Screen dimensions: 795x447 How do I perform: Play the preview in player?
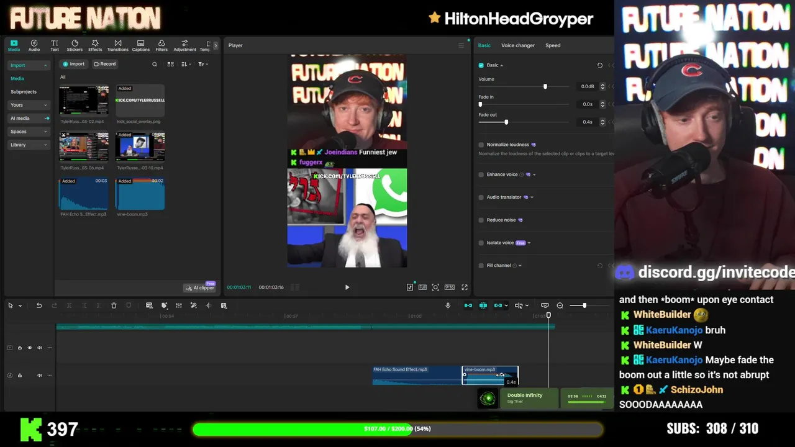pyautogui.click(x=347, y=287)
